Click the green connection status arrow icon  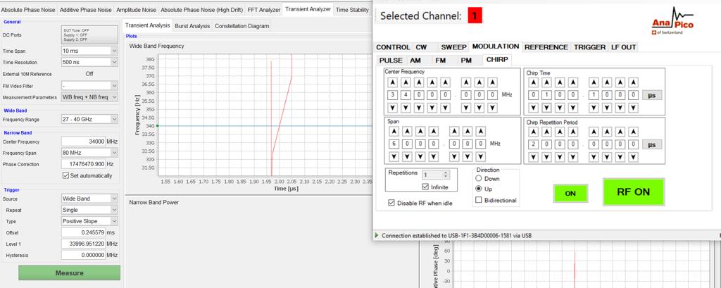click(377, 235)
